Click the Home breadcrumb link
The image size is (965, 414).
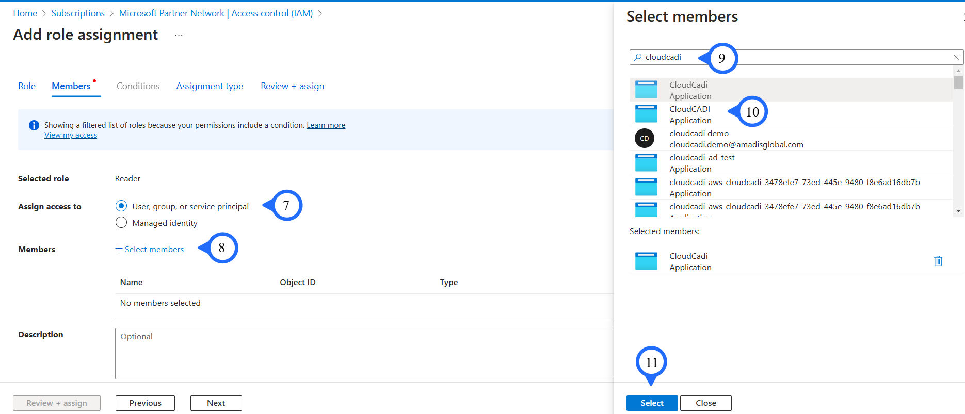[25, 13]
